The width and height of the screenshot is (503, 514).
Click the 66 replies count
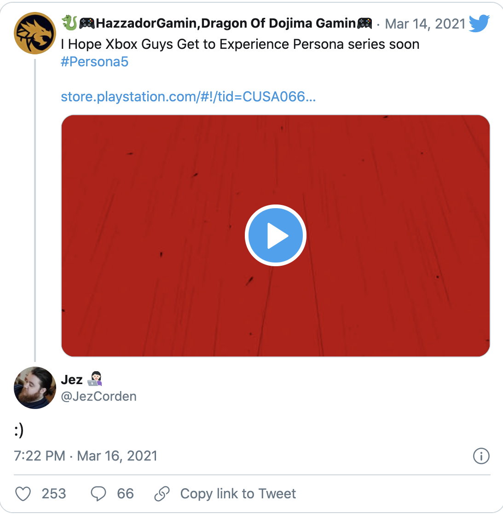tap(126, 494)
